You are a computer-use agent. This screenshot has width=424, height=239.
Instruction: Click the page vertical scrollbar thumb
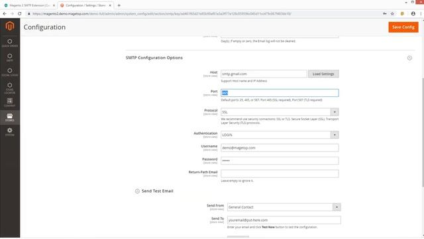pyautogui.click(x=423, y=132)
